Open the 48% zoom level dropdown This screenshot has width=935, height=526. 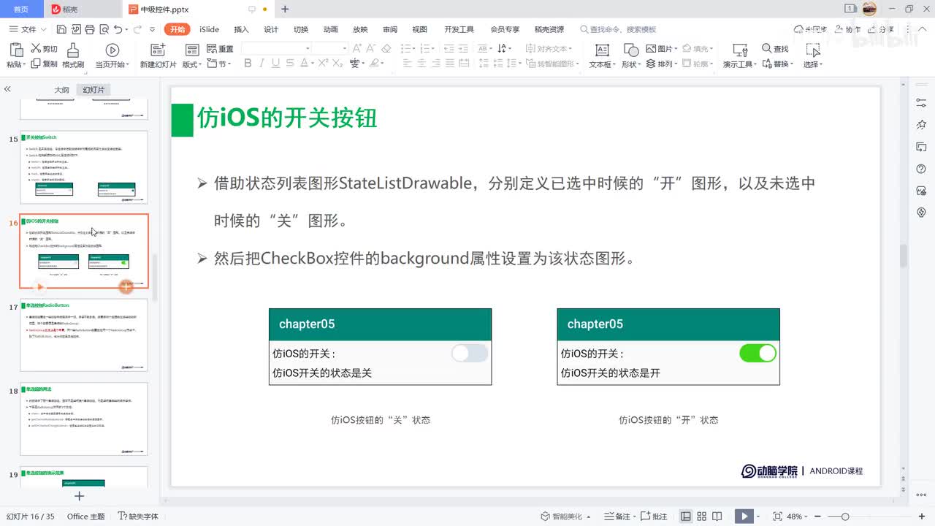point(797,517)
